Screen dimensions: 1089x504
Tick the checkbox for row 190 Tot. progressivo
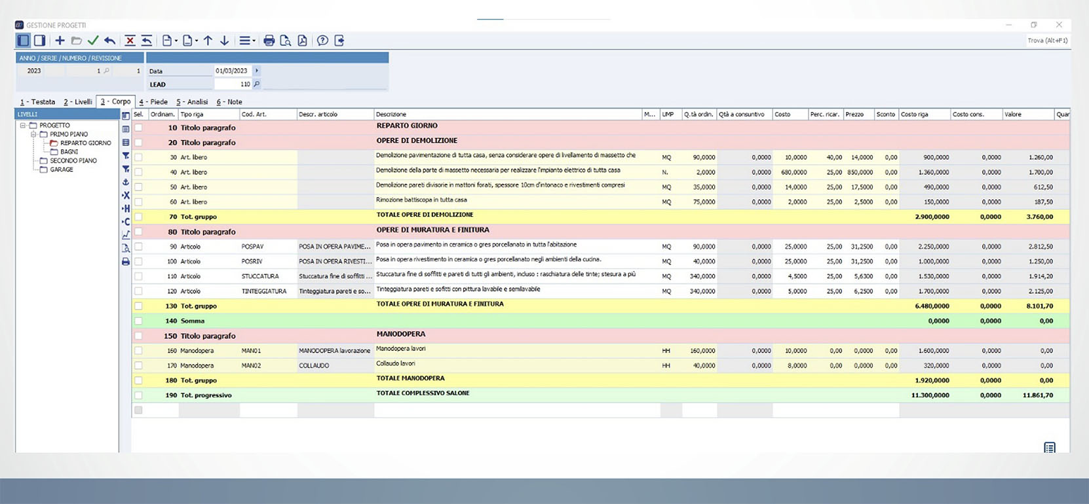click(x=138, y=395)
